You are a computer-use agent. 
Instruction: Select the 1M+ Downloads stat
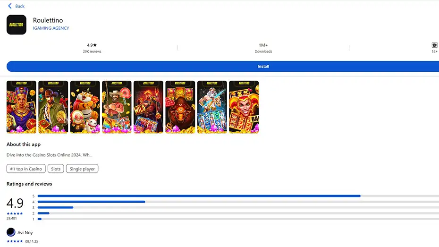[263, 48]
